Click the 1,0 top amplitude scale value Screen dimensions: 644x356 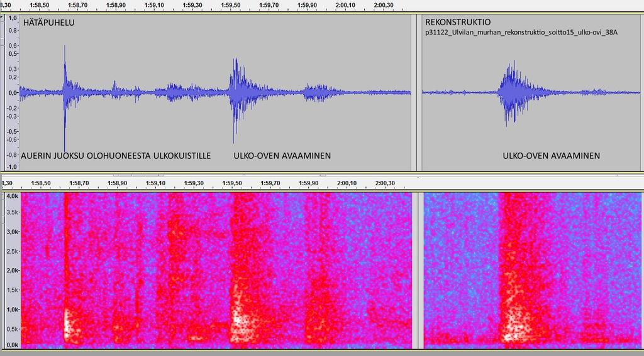(13, 18)
